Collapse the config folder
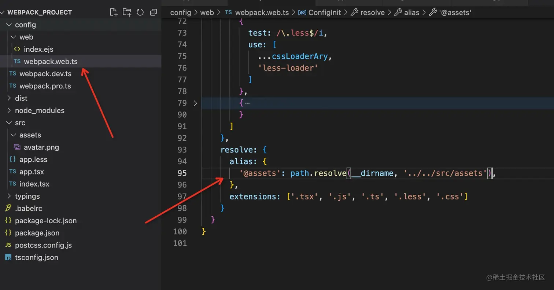Screen dimensions: 554x290 click(x=9, y=25)
